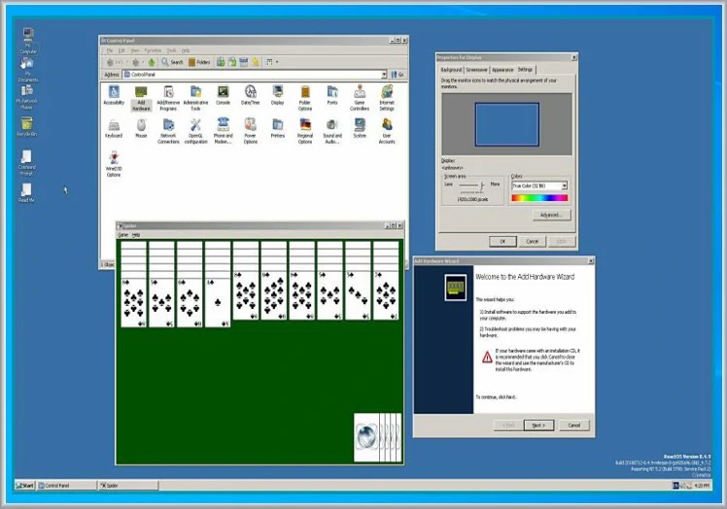Open the Display applet icon
The height and width of the screenshot is (509, 727).
(x=278, y=95)
